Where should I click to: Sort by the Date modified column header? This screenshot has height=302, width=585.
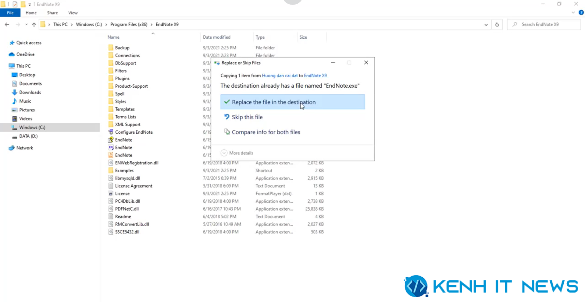(217, 37)
